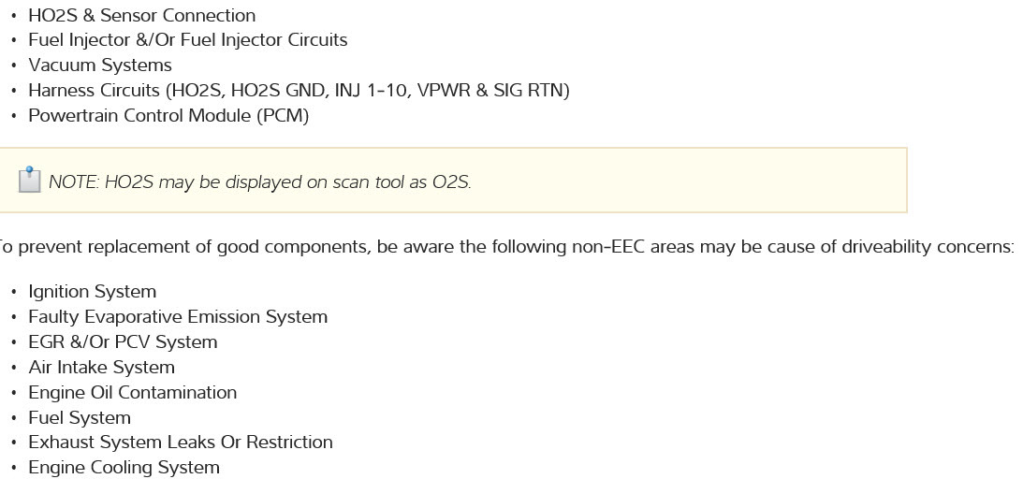Click the EGR &/Or PCV System item
Viewport: 1023px width, 479px height.
(123, 342)
